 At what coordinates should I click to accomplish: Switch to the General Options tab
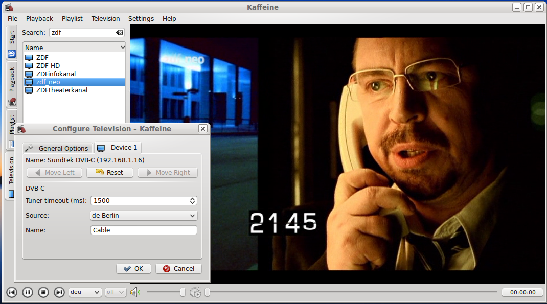coord(58,148)
